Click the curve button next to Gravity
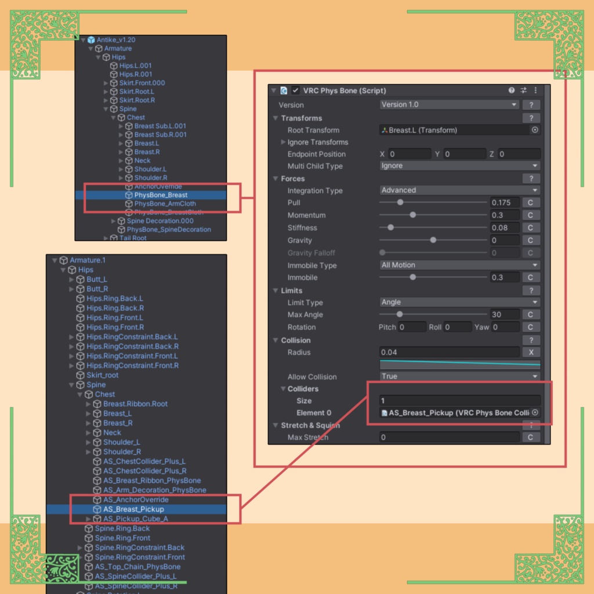 (531, 240)
